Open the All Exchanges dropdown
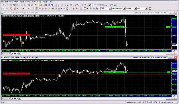179x104 pixels. 124,9
